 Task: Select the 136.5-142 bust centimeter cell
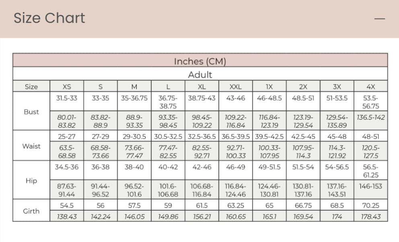point(371,118)
